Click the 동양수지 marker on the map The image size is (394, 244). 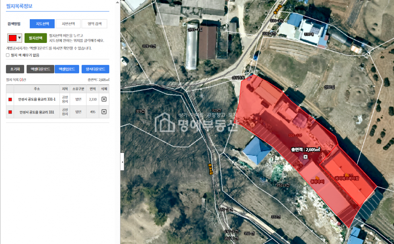coord(317,177)
